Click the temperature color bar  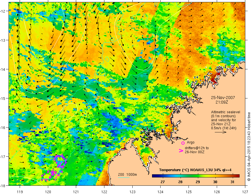pos(196,176)
